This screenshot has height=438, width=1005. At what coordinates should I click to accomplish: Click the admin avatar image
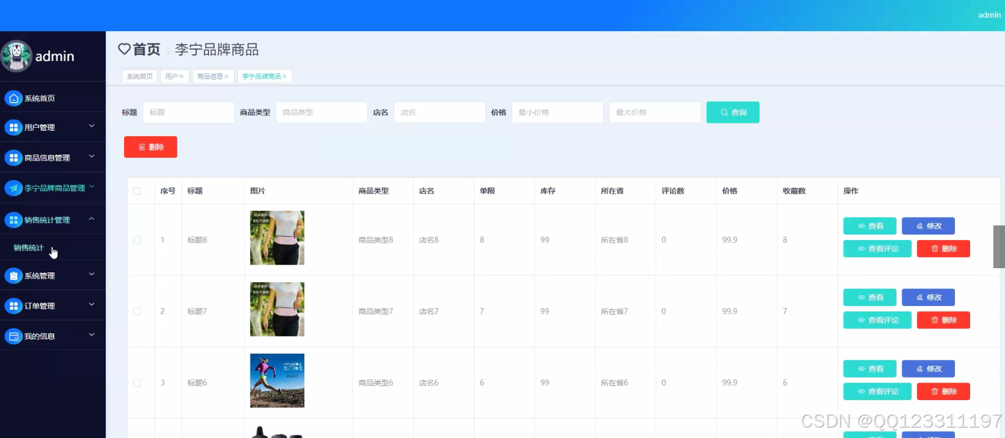(x=17, y=56)
